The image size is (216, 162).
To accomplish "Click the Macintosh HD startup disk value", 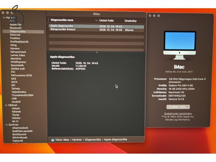I will click(176, 92).
